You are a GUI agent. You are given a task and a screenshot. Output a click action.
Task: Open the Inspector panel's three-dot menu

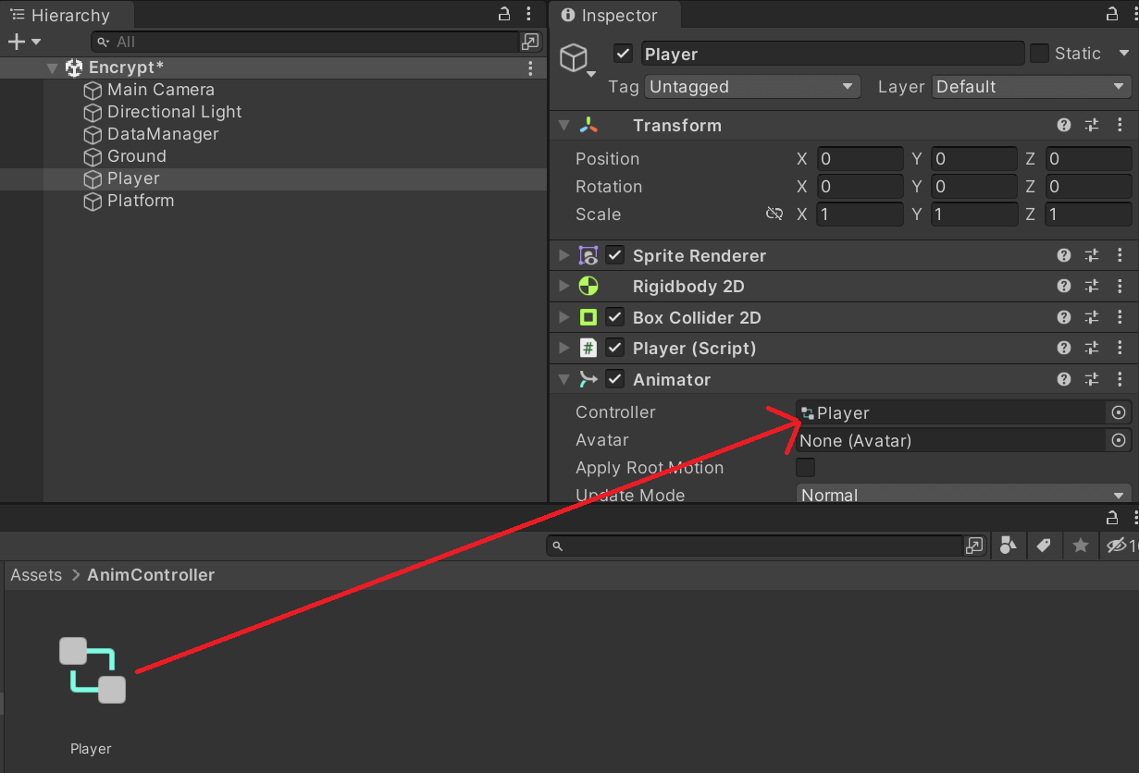click(x=1134, y=14)
